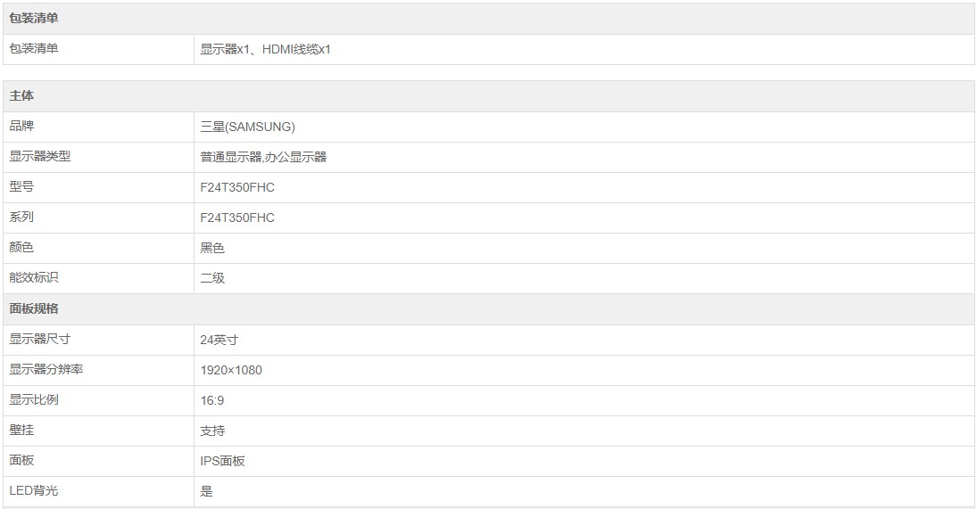Click the 三星(SAMSUNG) brand value
Viewport: 977px width, 509px height.
(x=247, y=127)
